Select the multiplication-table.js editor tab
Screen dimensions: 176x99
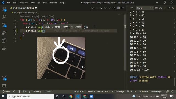pyautogui.click(x=23, y=8)
